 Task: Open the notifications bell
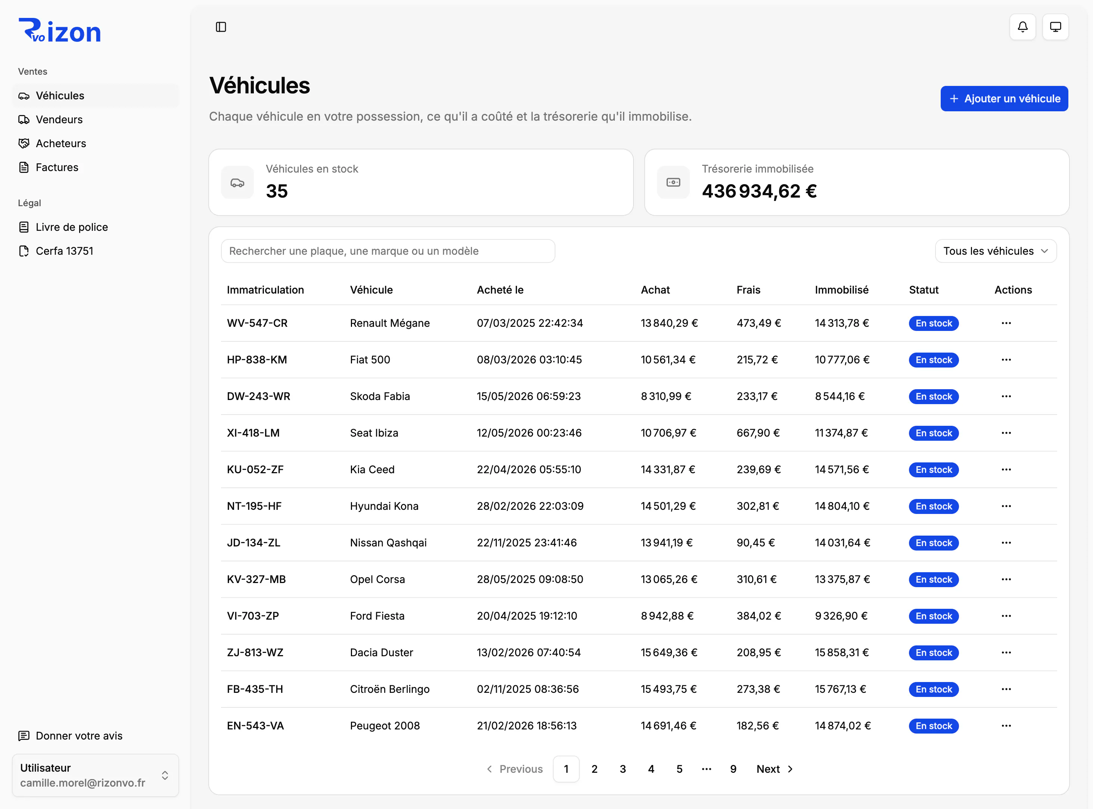1022,27
